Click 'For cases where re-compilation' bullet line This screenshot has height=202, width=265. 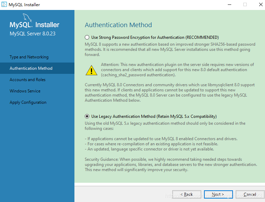pos(151,144)
